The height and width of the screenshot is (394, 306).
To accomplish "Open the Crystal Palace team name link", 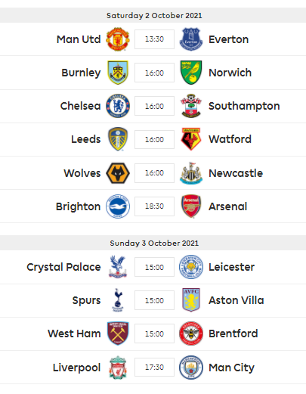I will tap(63, 267).
